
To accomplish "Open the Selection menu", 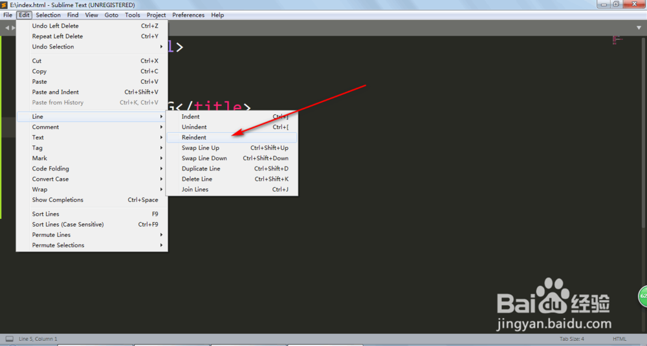I will (48, 15).
